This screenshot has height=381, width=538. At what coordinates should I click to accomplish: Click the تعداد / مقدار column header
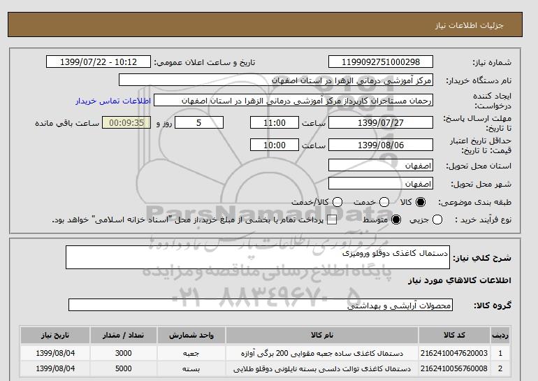(123, 335)
